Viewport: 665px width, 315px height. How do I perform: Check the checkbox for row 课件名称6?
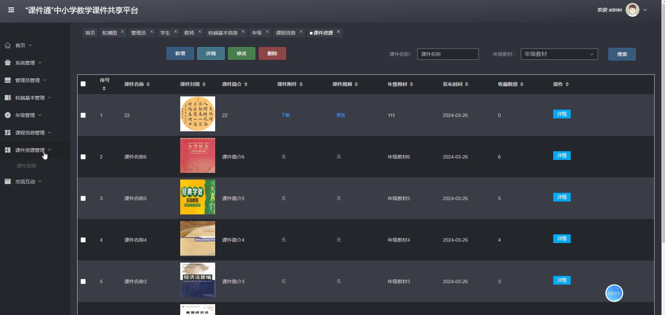pyautogui.click(x=83, y=157)
